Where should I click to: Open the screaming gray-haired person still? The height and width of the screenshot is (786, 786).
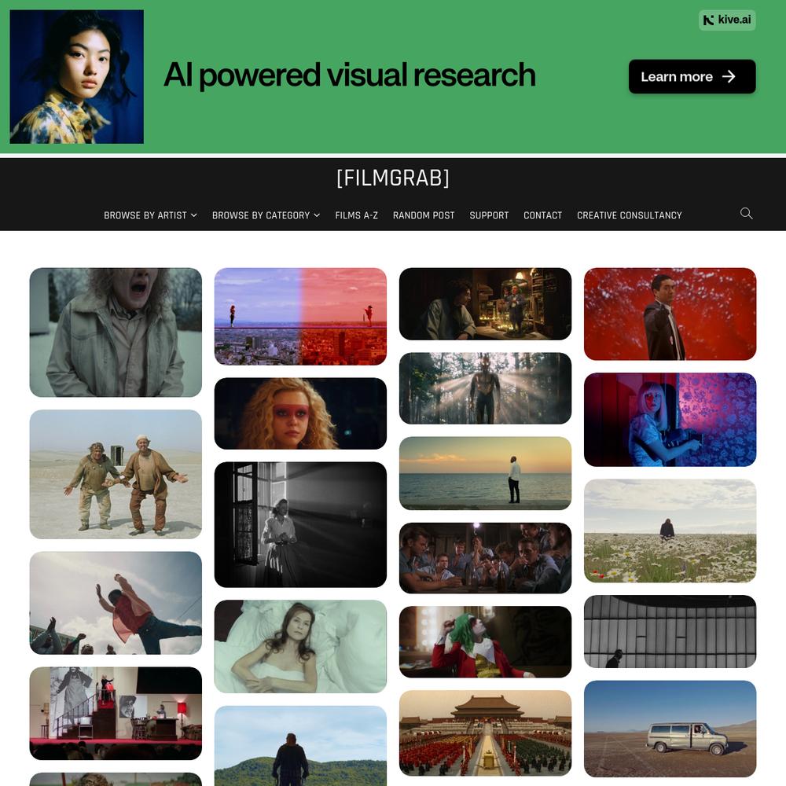coord(116,332)
